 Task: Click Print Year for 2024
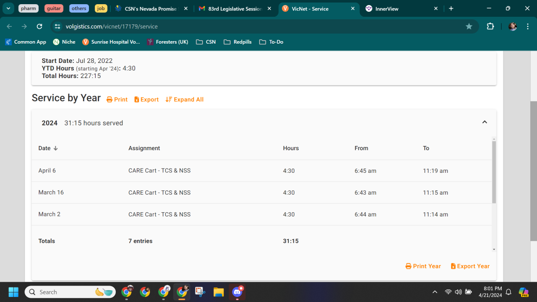[x=423, y=266]
